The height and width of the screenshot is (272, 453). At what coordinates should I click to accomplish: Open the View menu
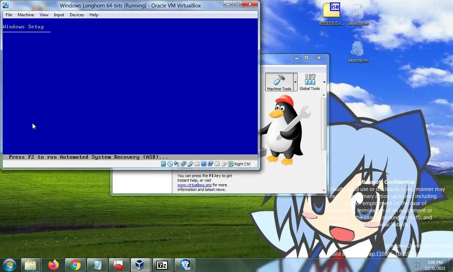pyautogui.click(x=44, y=15)
